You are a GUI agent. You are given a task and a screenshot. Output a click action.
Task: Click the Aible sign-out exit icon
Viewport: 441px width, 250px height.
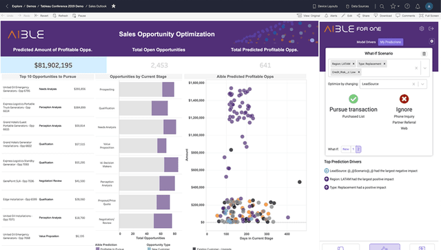[431, 29]
